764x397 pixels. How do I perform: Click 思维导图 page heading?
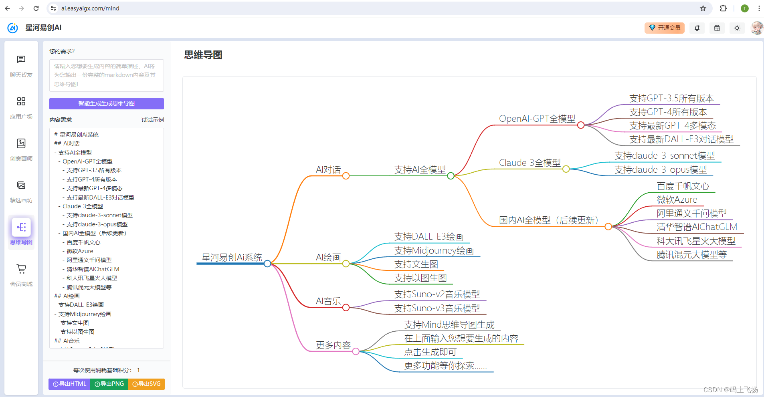[x=203, y=55]
